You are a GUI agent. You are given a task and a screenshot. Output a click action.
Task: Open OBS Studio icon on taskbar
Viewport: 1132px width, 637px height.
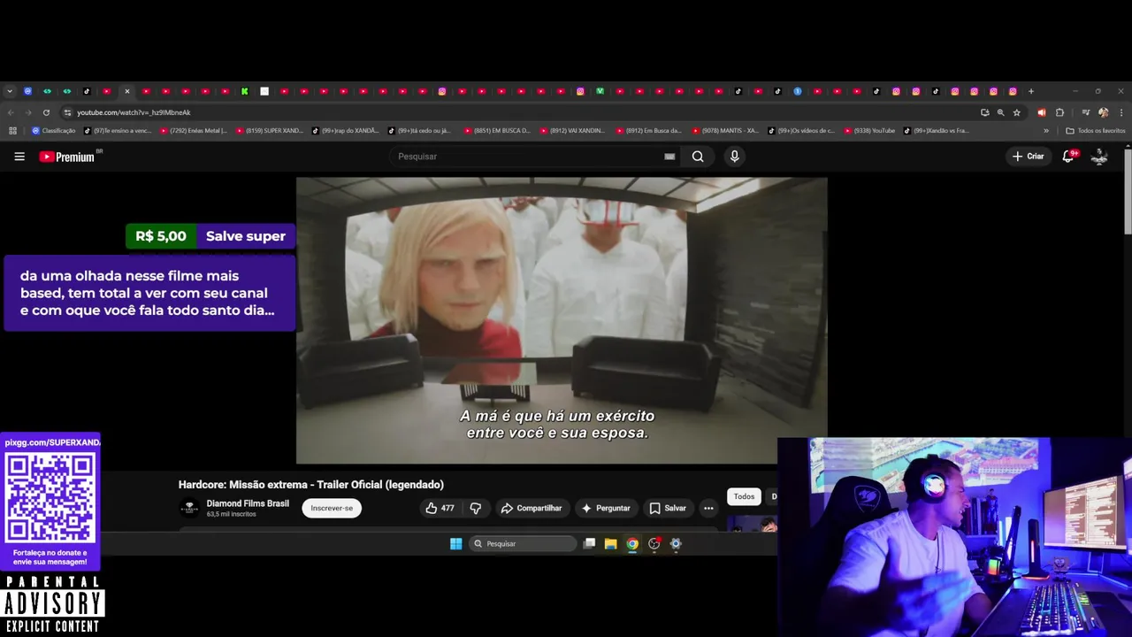point(654,543)
